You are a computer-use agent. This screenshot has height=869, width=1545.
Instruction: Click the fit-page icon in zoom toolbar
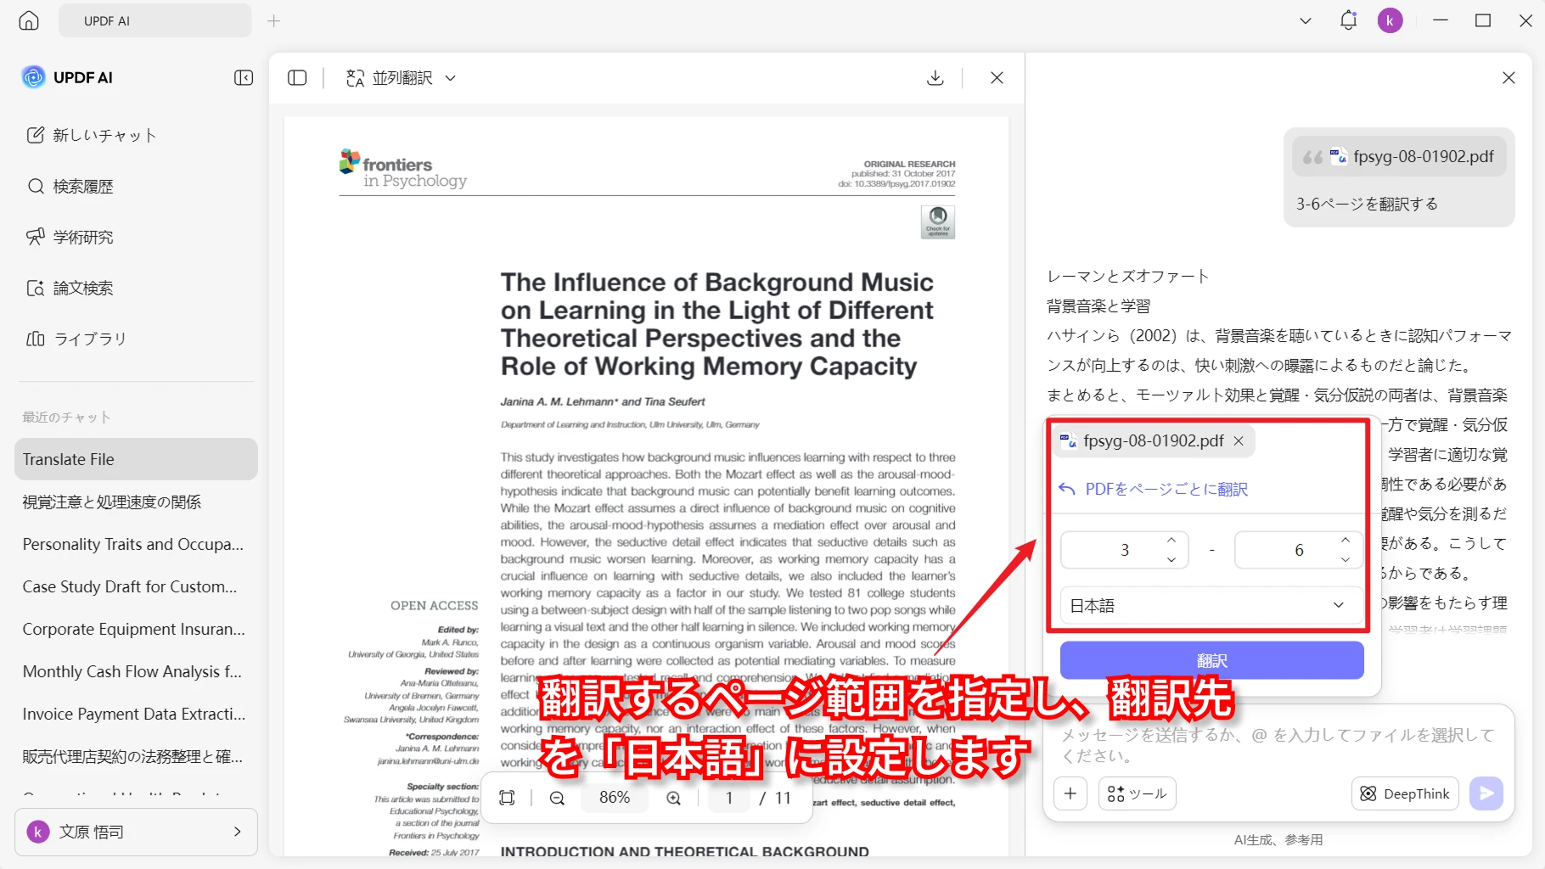[x=507, y=798]
